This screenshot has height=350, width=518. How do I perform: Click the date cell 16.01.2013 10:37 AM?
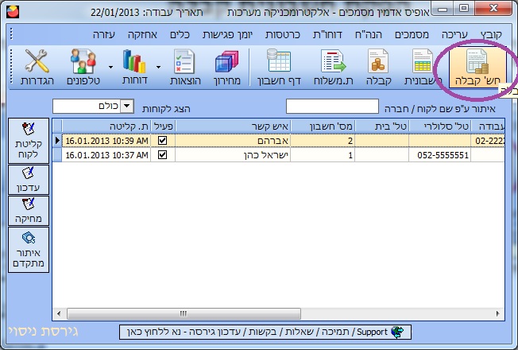tap(106, 155)
